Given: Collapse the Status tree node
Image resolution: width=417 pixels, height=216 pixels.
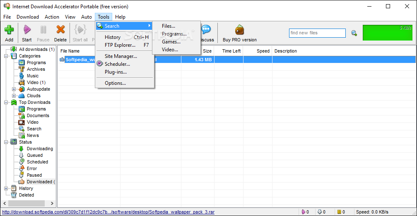Looking at the screenshot, I should 6,142.
